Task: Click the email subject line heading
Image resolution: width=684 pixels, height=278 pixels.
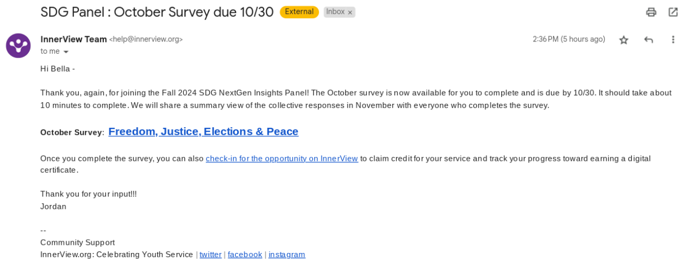Action: coord(157,12)
